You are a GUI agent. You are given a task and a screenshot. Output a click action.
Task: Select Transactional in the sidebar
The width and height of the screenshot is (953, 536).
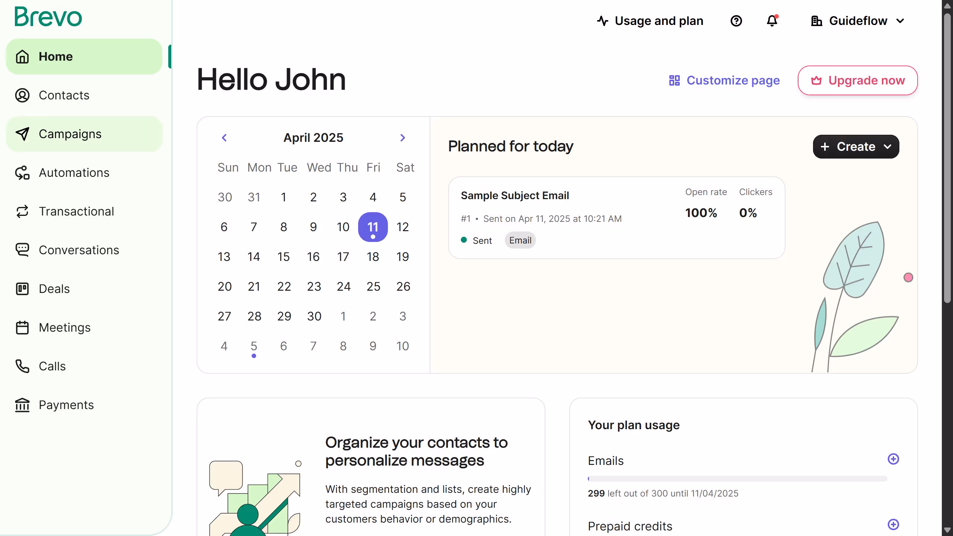76,211
